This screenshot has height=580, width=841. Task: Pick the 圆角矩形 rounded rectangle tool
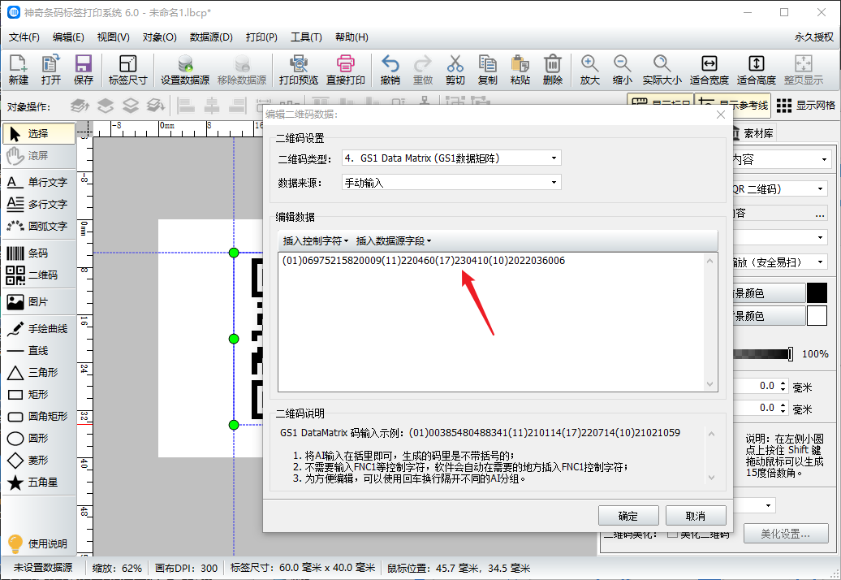click(39, 417)
